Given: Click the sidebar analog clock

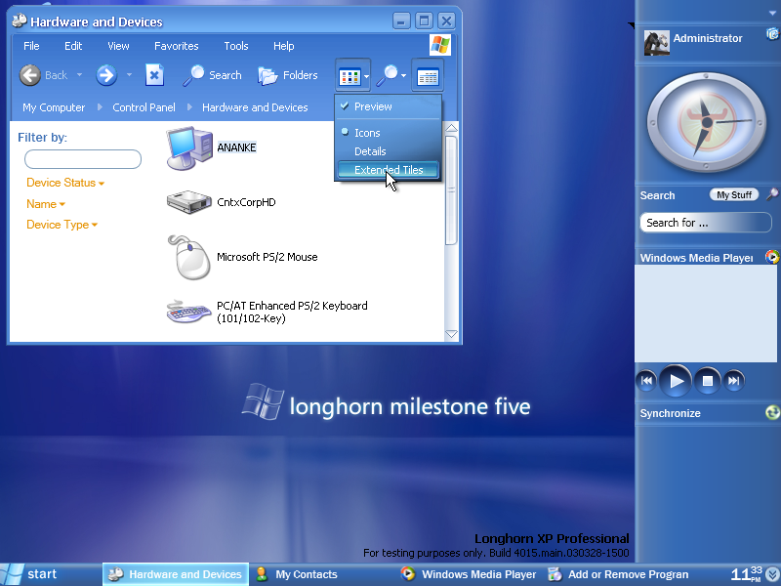Looking at the screenshot, I should click(x=706, y=122).
